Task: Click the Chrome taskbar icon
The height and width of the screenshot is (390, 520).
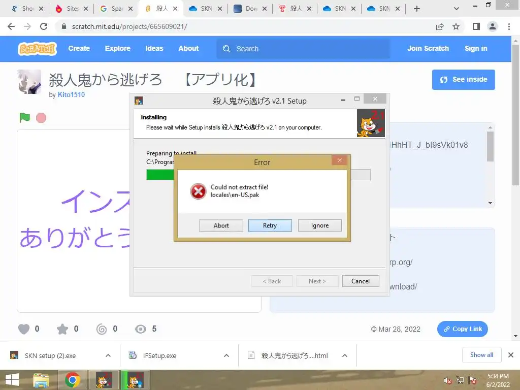Action: pyautogui.click(x=72, y=380)
